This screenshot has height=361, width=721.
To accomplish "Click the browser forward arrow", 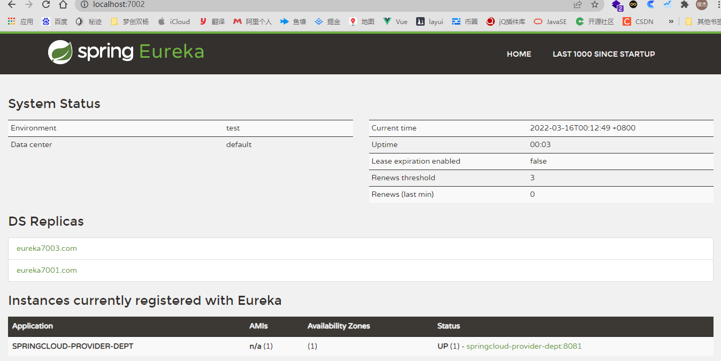I will [29, 5].
